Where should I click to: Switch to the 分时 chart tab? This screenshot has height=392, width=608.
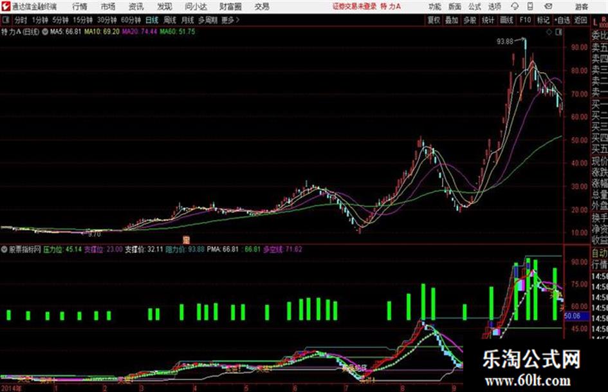[x=21, y=20]
